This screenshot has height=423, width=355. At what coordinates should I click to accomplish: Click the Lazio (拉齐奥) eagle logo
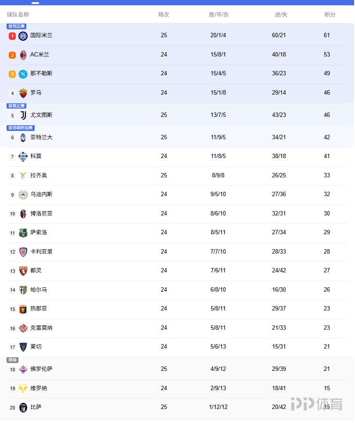pyautogui.click(x=23, y=176)
